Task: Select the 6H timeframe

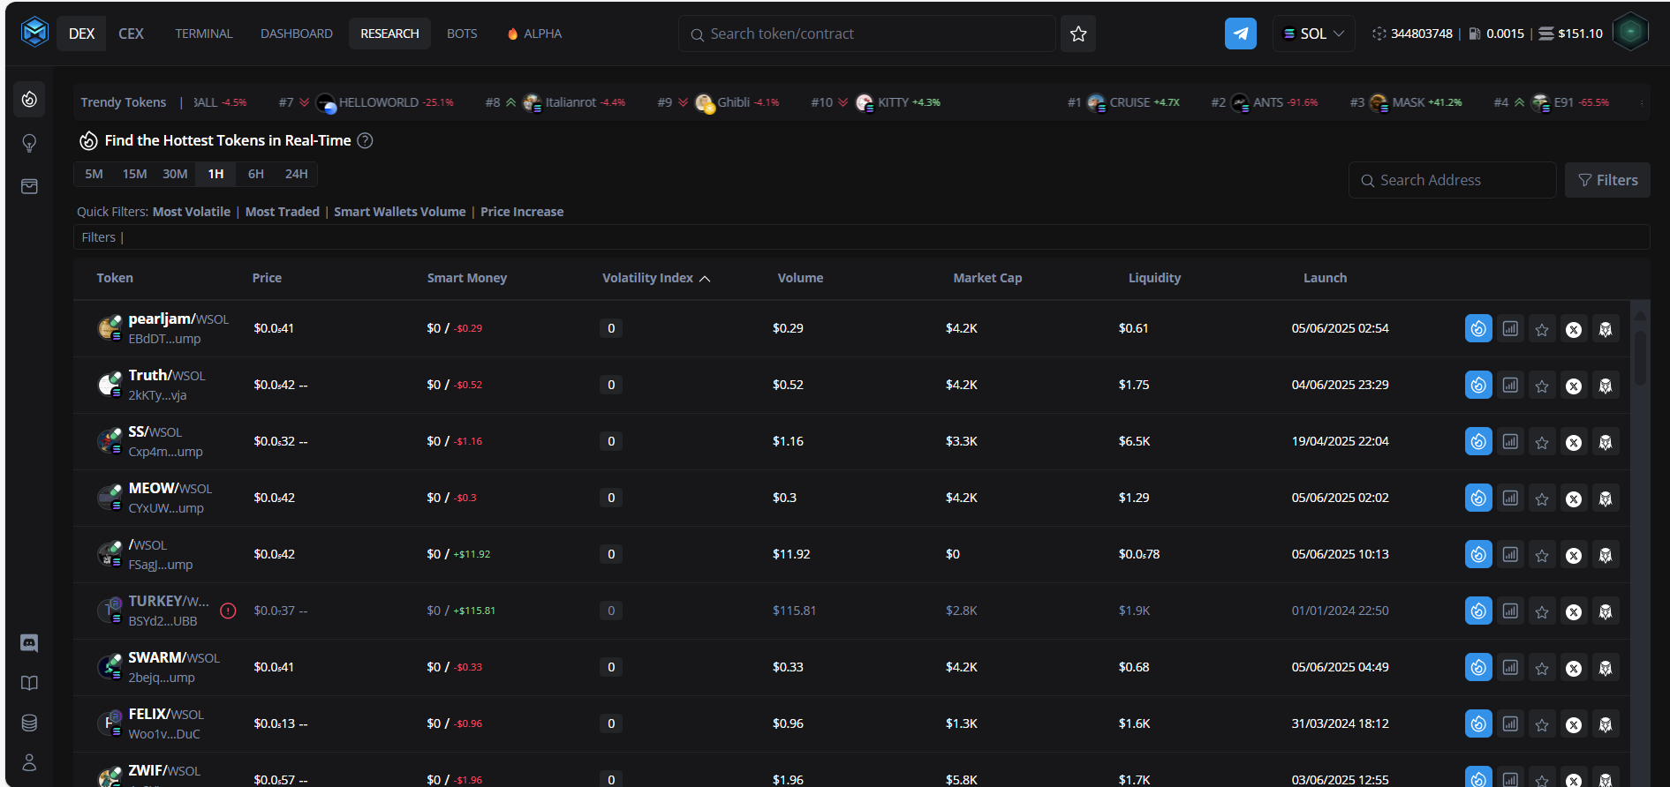Action: click(256, 174)
